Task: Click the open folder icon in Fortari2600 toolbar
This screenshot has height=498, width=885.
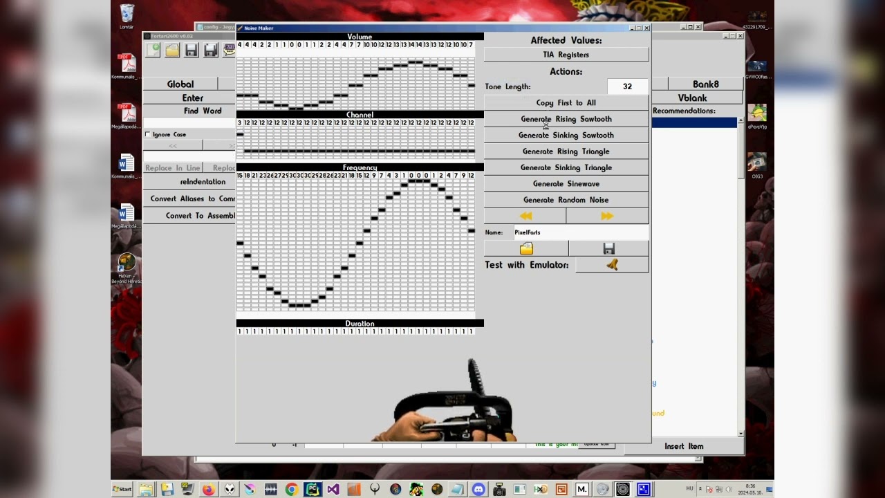Action: tap(172, 50)
